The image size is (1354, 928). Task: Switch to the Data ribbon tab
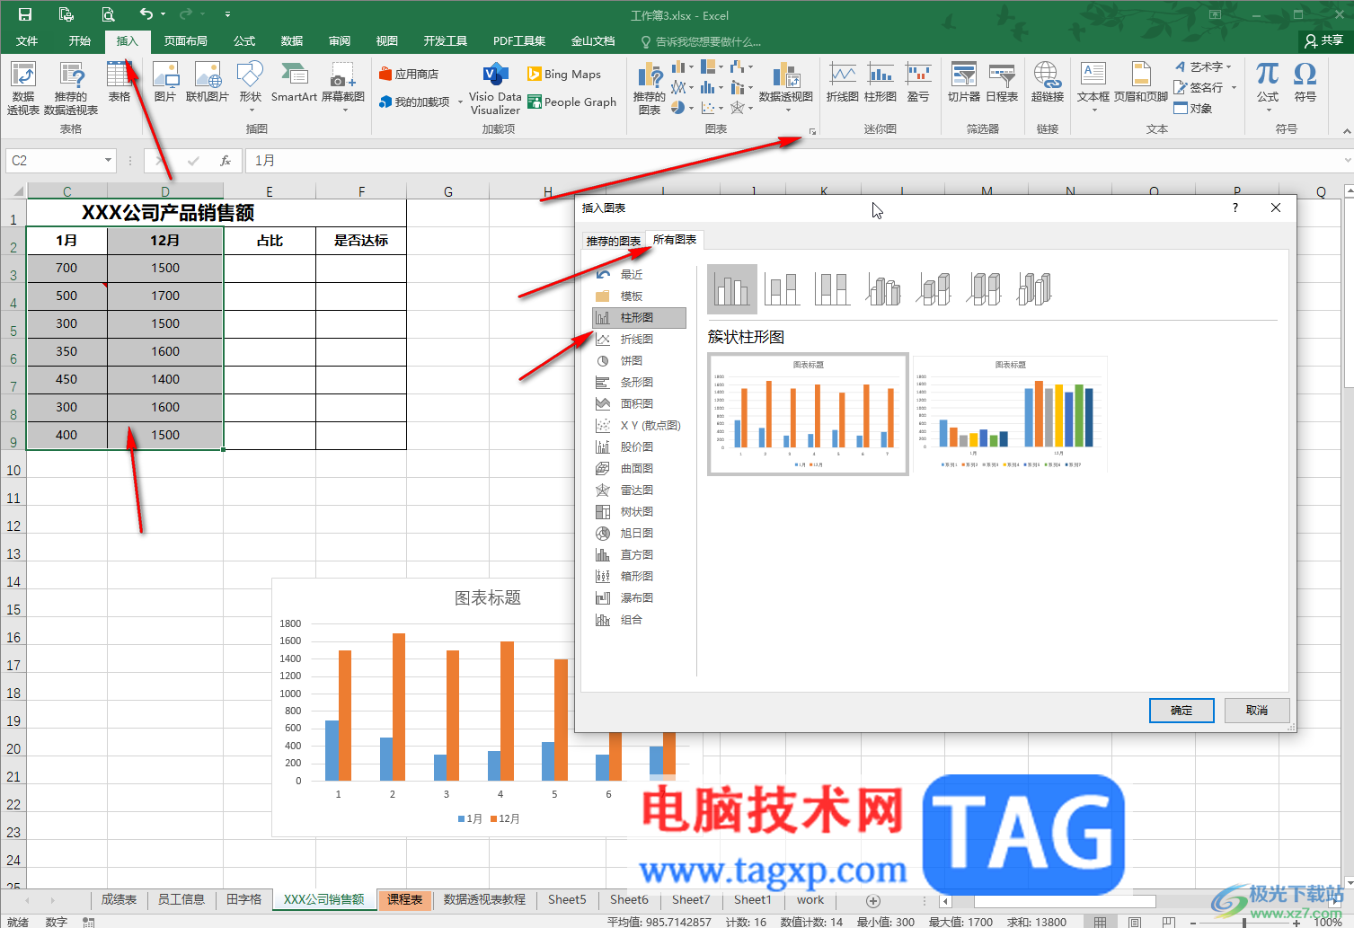click(292, 40)
